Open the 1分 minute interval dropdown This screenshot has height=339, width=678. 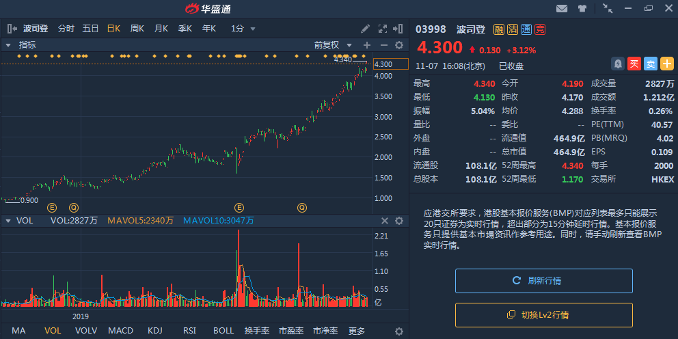pyautogui.click(x=243, y=29)
